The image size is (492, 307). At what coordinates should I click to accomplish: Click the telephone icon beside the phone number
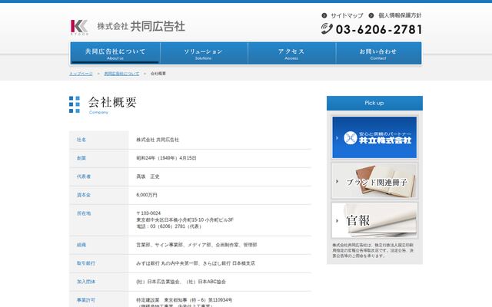point(327,29)
